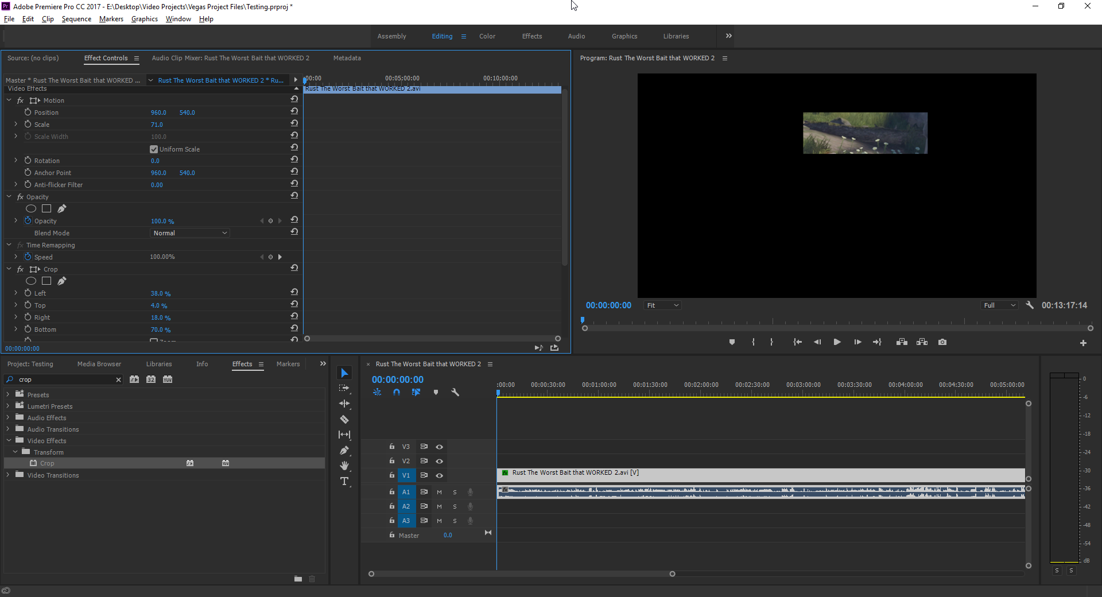This screenshot has height=597, width=1102.
Task: Select the Razor tool in tools panel
Action: 344,420
